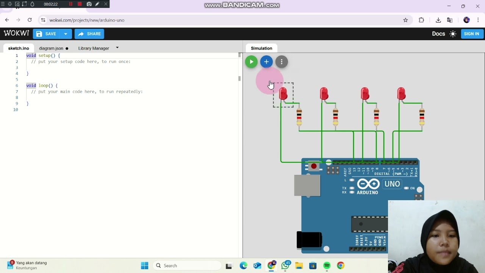Screen dimensions: 485x273
Task: Open the browser extensions puzzle icon
Action: [x=421, y=20]
